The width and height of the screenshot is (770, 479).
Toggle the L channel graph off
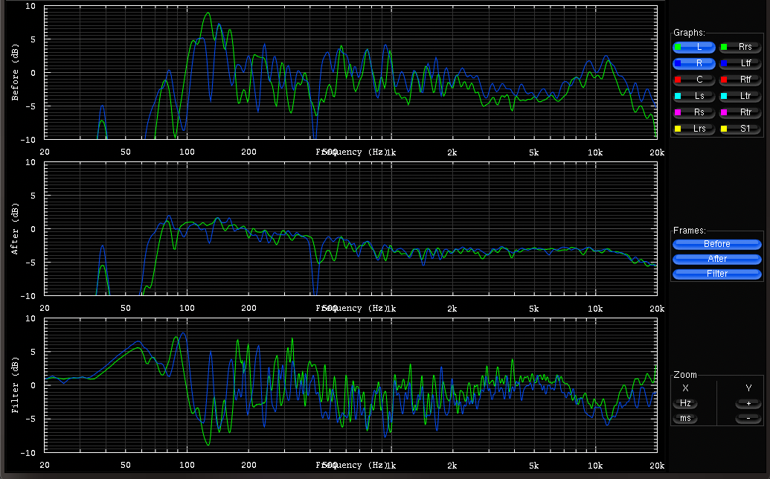(694, 47)
